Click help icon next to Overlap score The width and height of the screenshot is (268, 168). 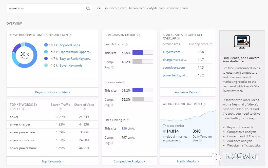coord(211,44)
